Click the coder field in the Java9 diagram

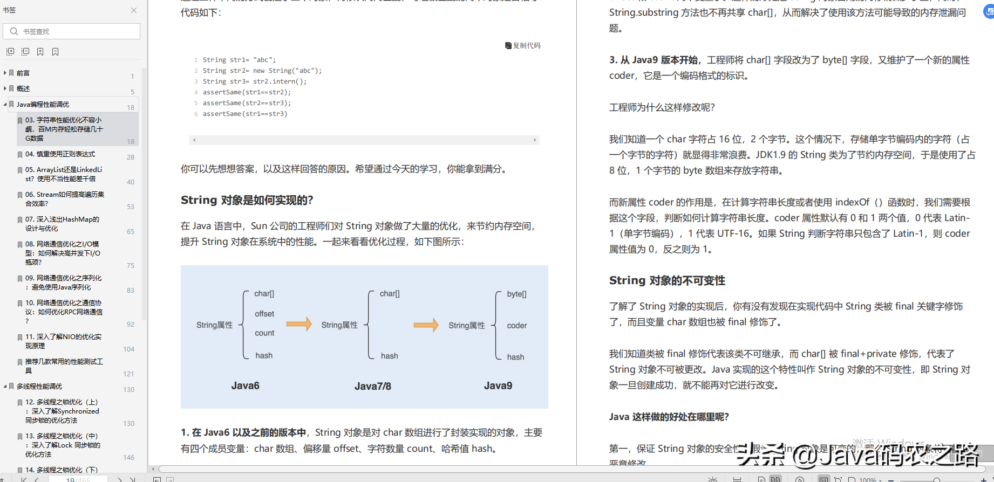coord(517,326)
